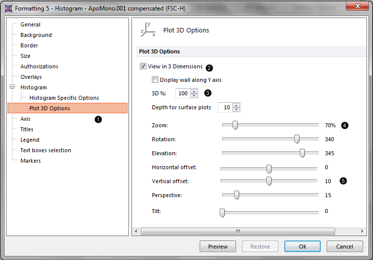The width and height of the screenshot is (373, 260).
Task: Close the Formatting dialog with the X button
Action: pyautogui.click(x=357, y=8)
